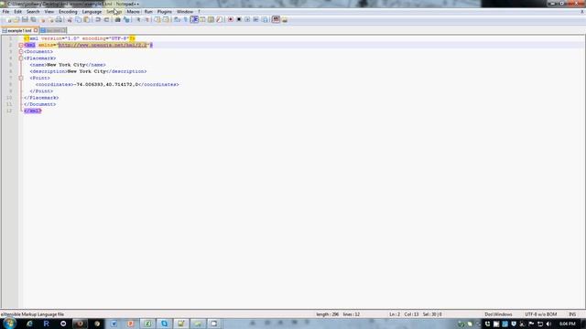This screenshot has height=329, width=586.
Task: Toggle the highlighted Indent Guide icon
Action: (x=194, y=19)
